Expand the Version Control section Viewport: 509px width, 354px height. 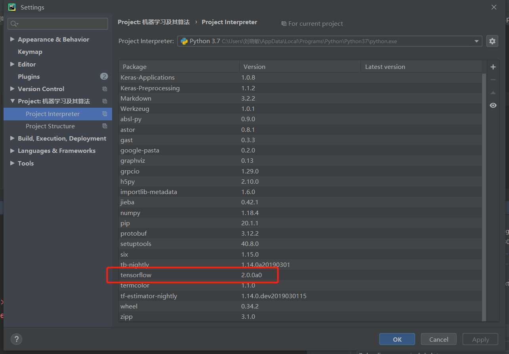[12, 89]
